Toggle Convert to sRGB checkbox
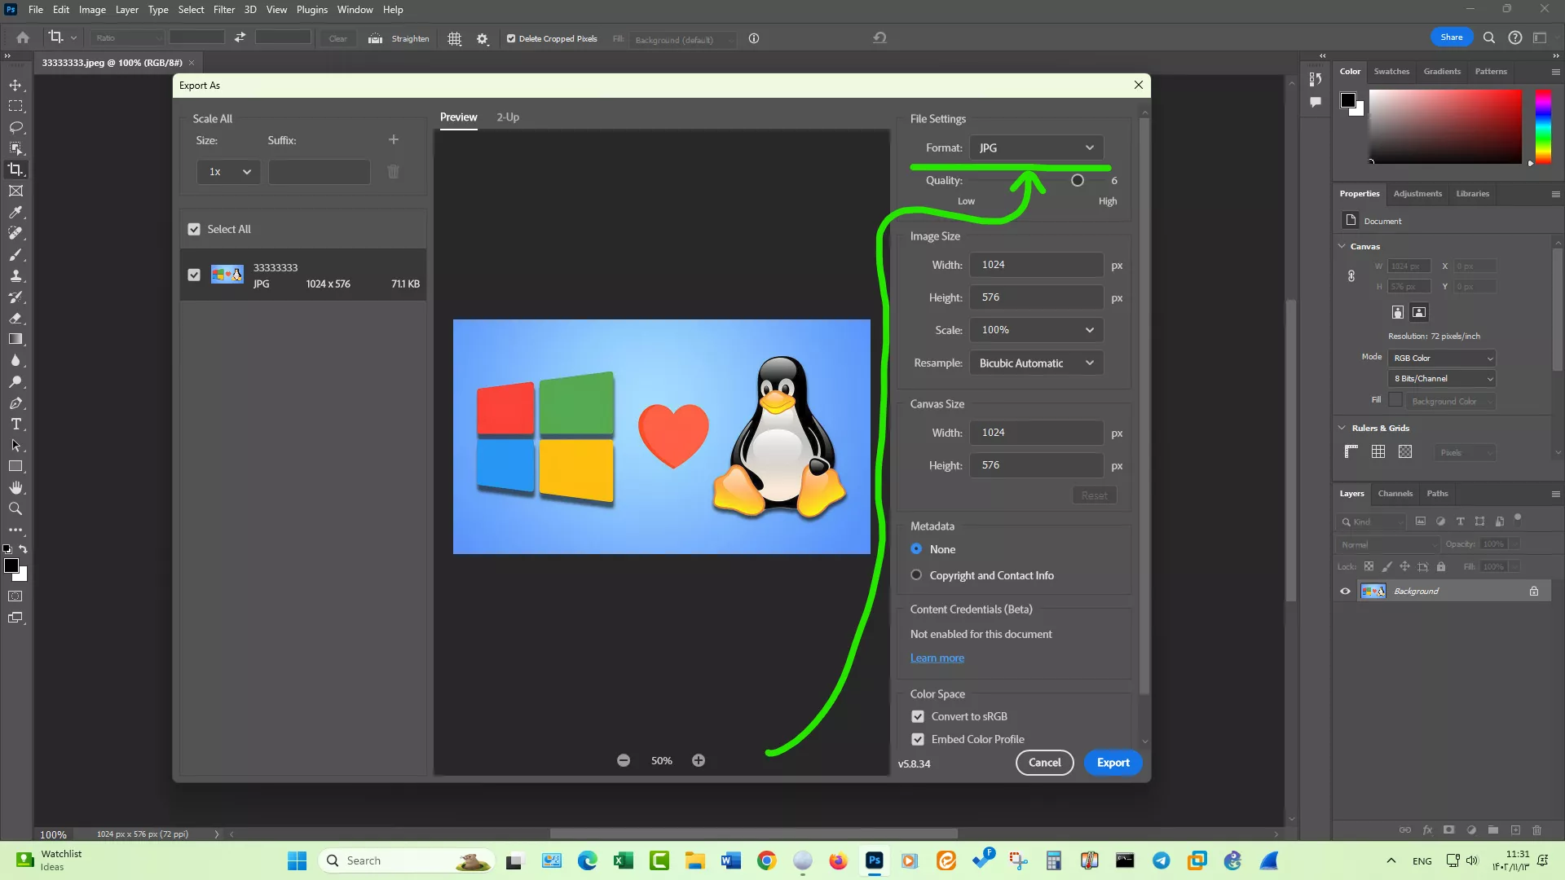 tap(918, 716)
